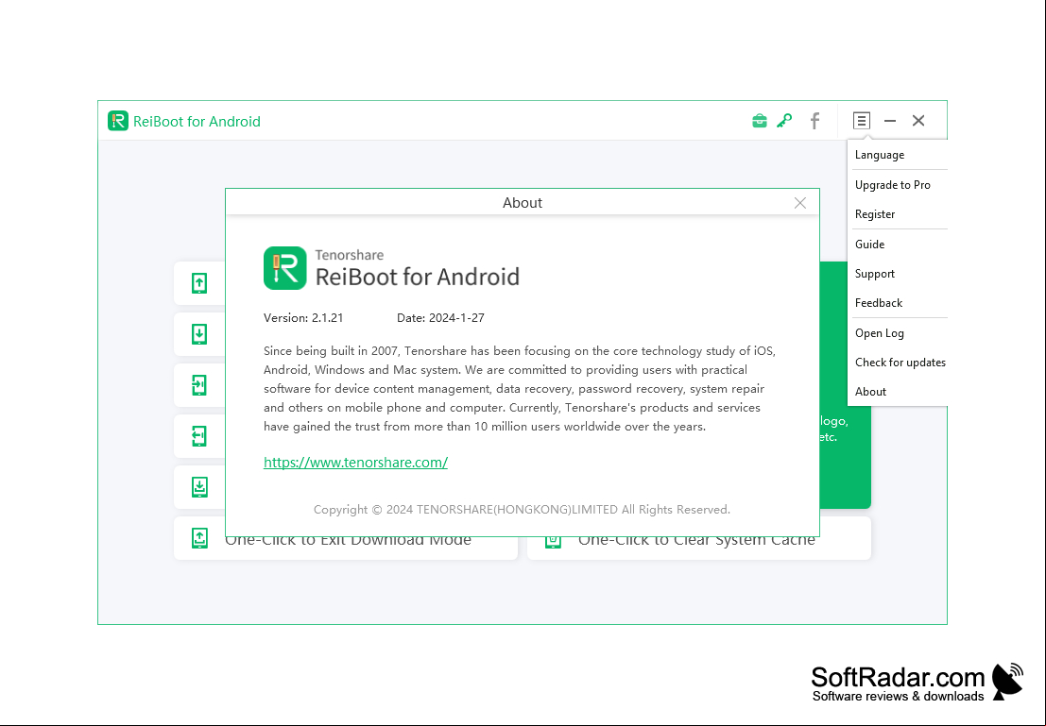The image size is (1046, 726).
Task: Select Open Log menu entry
Action: 898,332
